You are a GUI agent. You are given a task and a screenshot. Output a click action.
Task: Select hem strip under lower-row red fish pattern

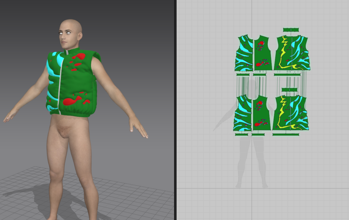(x=258, y=135)
